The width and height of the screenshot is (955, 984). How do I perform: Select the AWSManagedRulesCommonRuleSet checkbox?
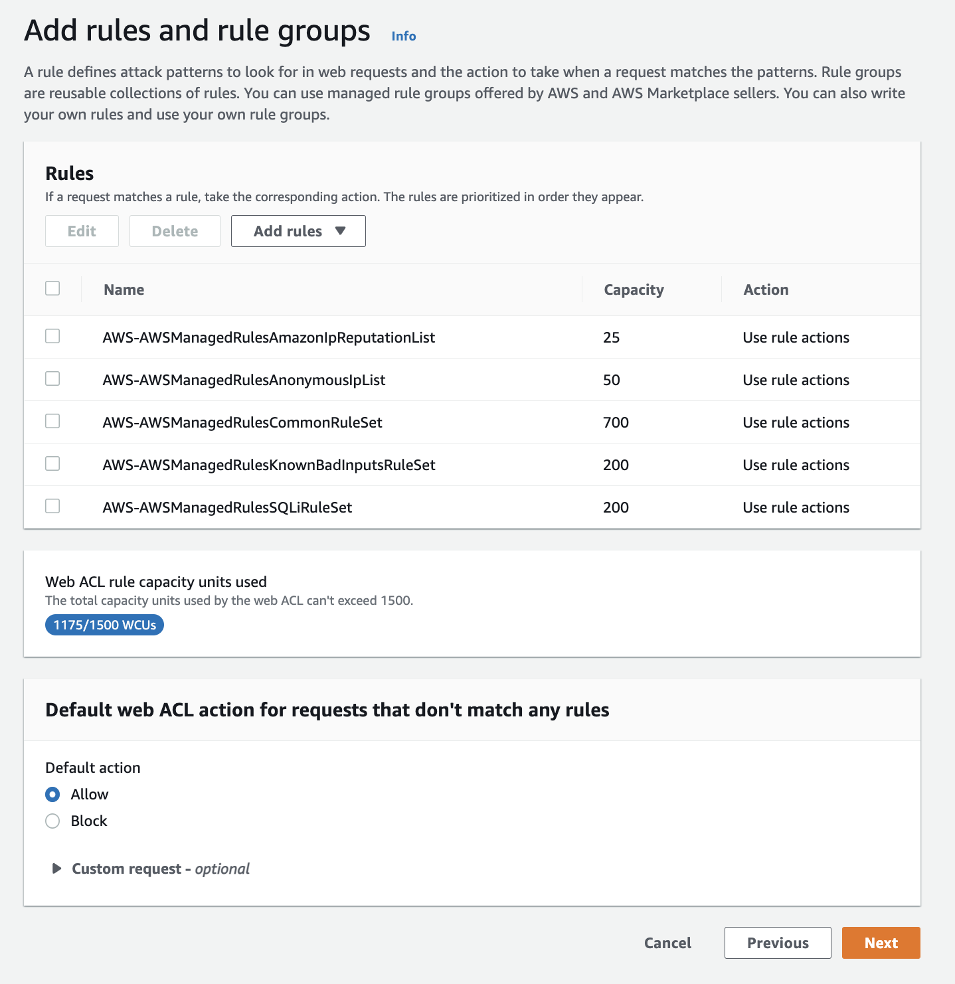52,421
